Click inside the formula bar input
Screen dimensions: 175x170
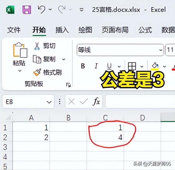(x=140, y=101)
